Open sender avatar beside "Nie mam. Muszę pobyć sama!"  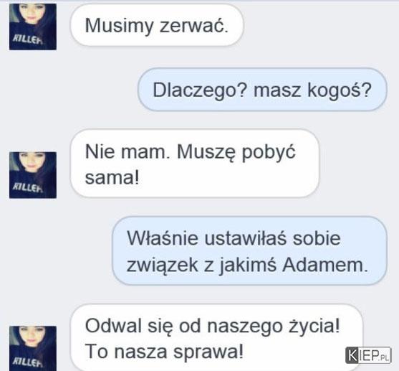[33, 175]
